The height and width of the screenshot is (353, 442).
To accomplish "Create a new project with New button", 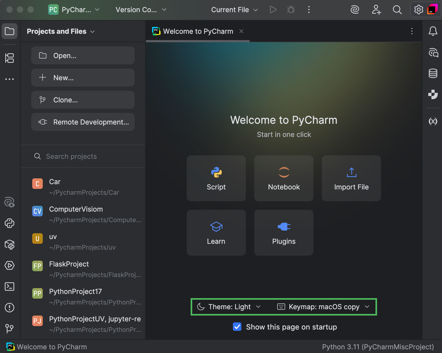I will click(83, 78).
